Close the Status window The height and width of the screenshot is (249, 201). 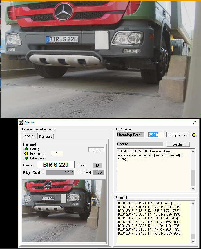coord(195,122)
